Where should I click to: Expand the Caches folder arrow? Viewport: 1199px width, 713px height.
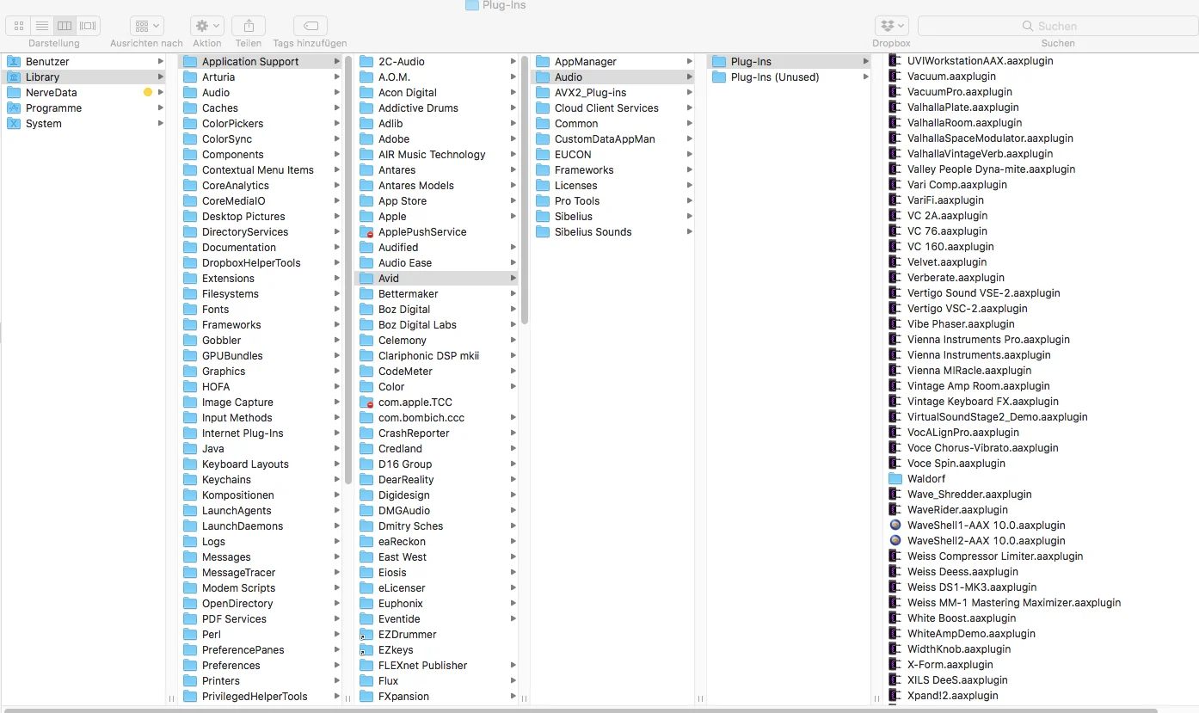(336, 108)
